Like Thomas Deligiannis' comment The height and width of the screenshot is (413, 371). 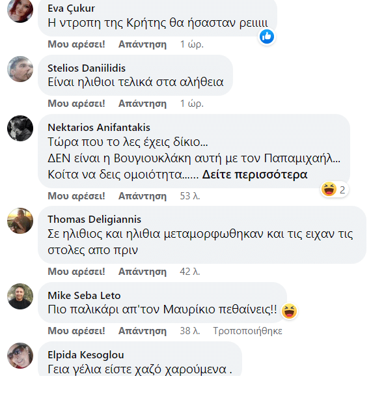pos(76,272)
